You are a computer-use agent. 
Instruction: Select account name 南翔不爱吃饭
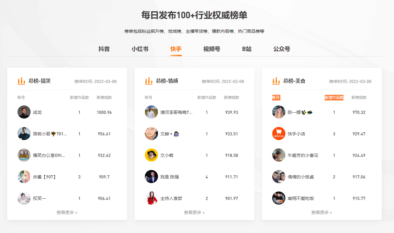(301, 198)
